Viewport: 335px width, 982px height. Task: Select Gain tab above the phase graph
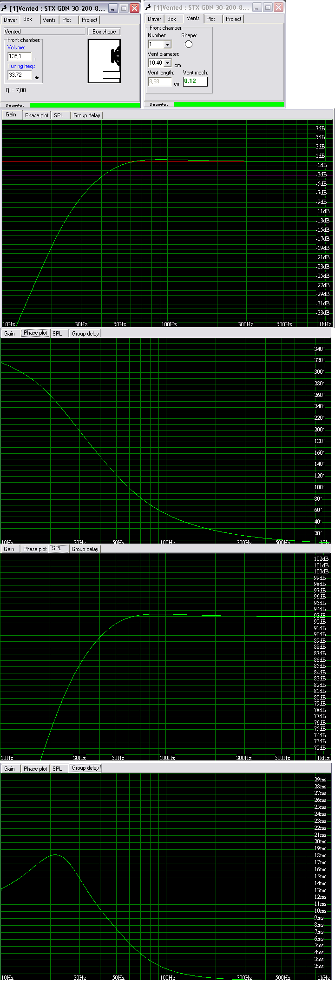(x=10, y=334)
